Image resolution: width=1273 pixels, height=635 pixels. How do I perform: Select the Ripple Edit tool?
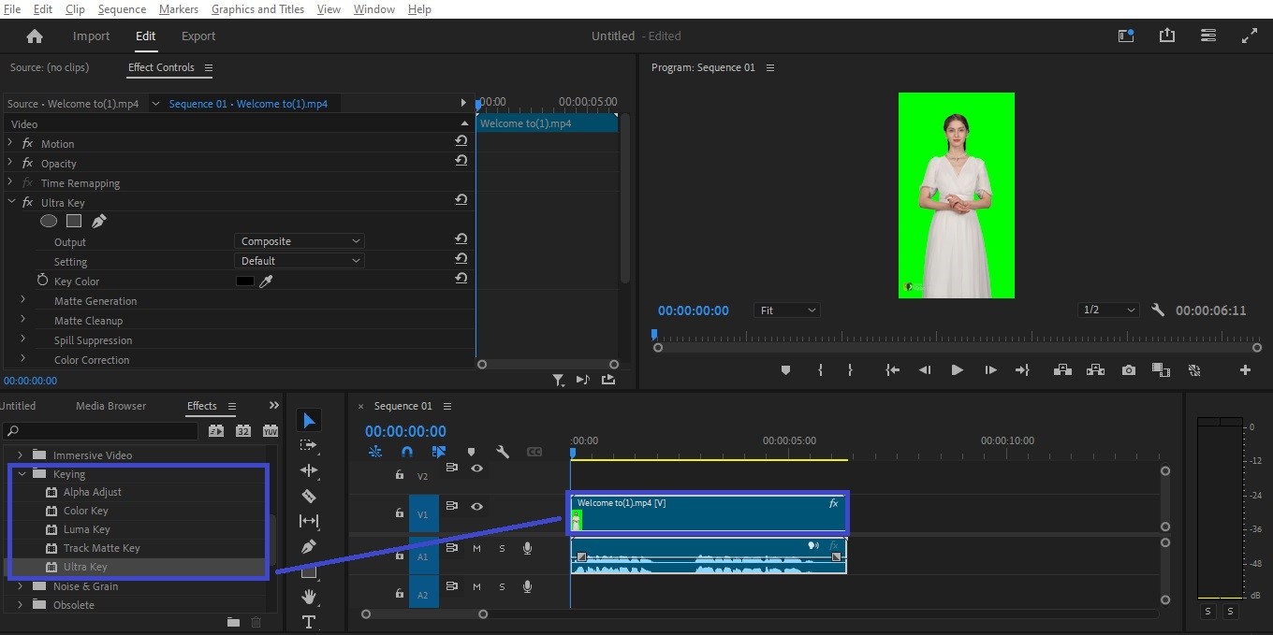coord(309,470)
